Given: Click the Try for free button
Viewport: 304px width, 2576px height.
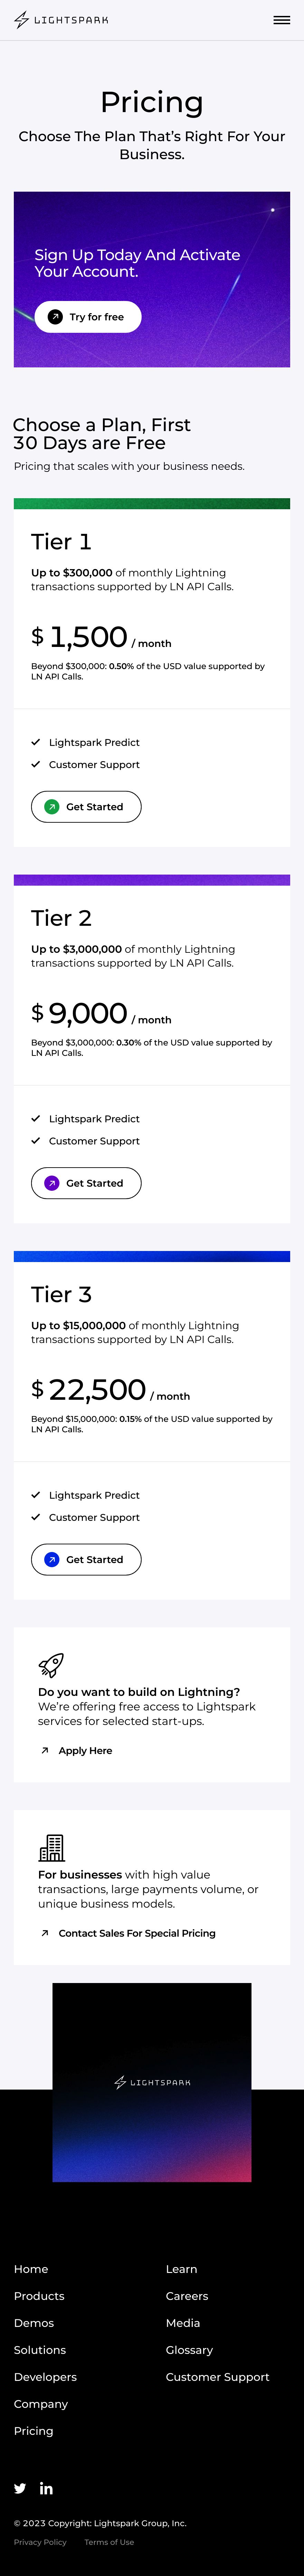Looking at the screenshot, I should coord(88,317).
